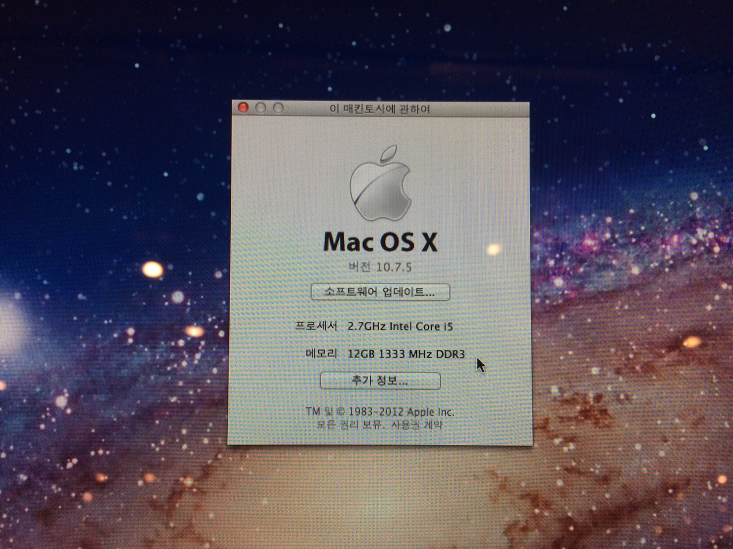Open 소프트웨어 업데이트... (Software Update)
Image resolution: width=733 pixels, height=549 pixels.
(x=380, y=292)
